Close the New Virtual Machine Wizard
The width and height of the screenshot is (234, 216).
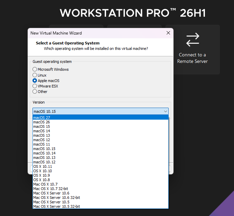[x=168, y=33]
